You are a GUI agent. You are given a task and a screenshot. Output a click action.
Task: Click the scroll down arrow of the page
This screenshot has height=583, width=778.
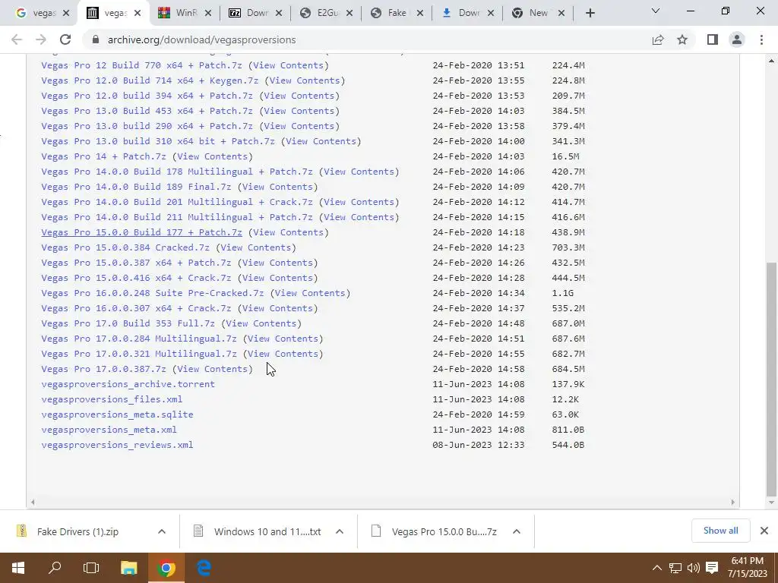(771, 503)
